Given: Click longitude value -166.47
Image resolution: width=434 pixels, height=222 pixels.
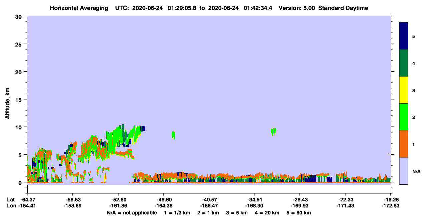Looking at the screenshot, I should tap(209, 206).
